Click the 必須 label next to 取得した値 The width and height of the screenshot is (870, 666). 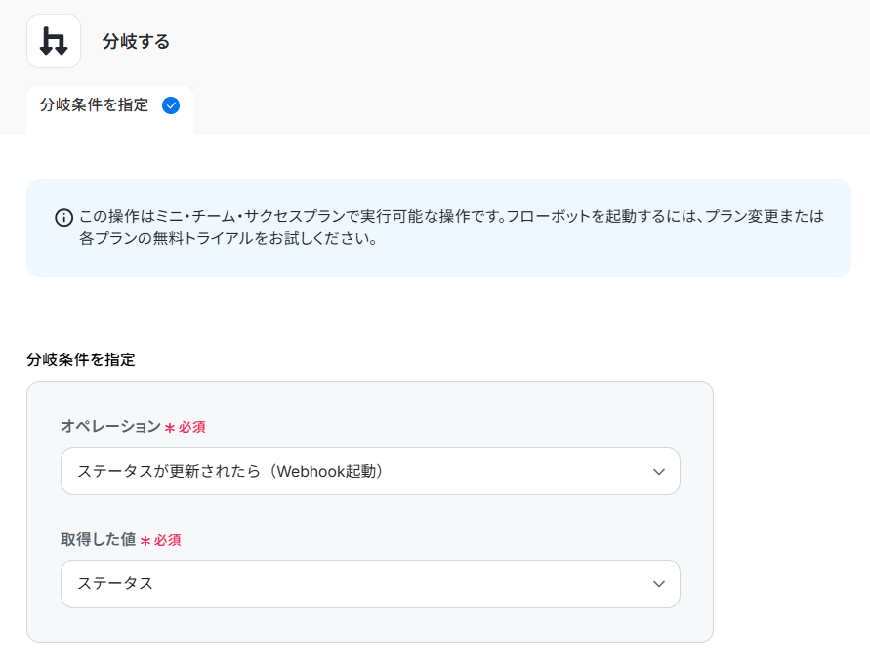pyautogui.click(x=168, y=540)
